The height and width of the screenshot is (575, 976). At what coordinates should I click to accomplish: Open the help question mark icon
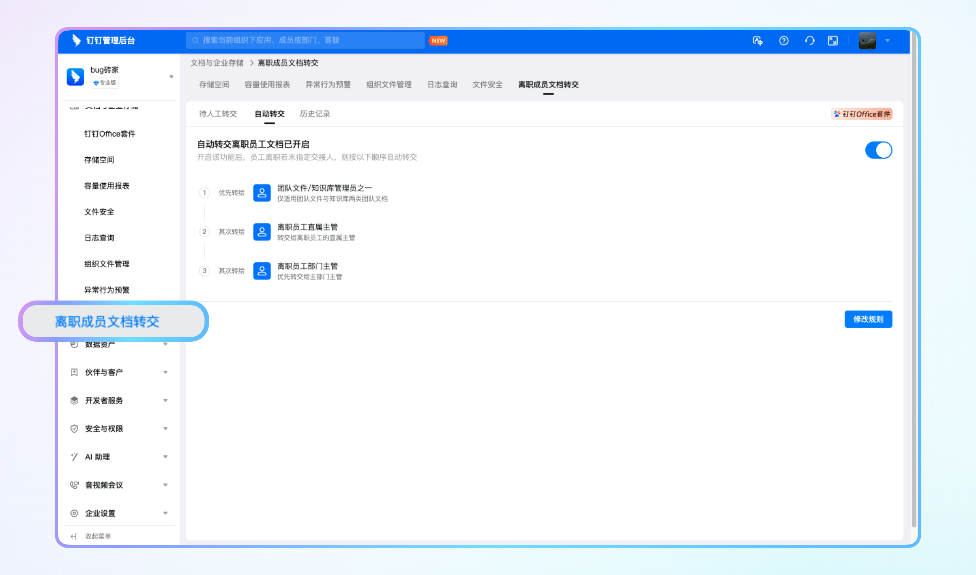(784, 41)
